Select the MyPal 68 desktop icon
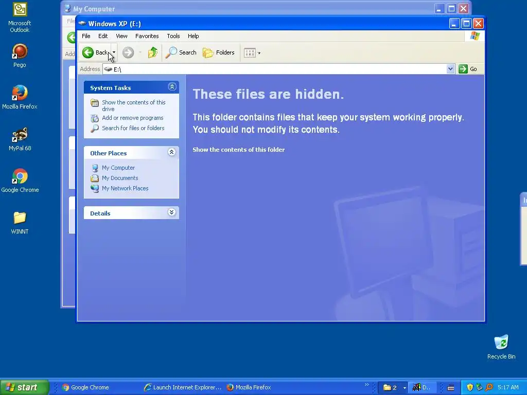The image size is (527, 395). point(20,139)
